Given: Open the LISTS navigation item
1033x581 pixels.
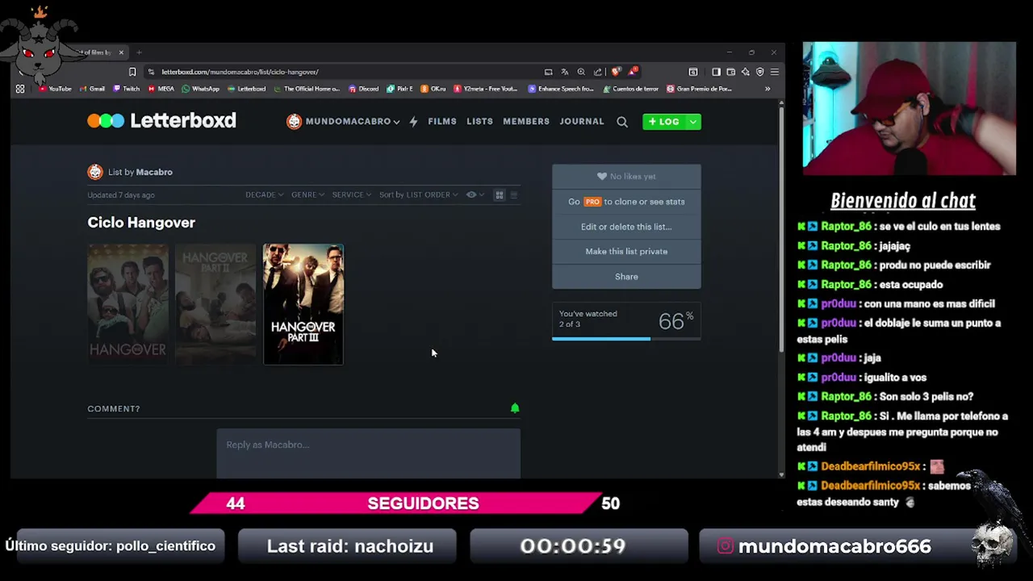Looking at the screenshot, I should [x=479, y=121].
